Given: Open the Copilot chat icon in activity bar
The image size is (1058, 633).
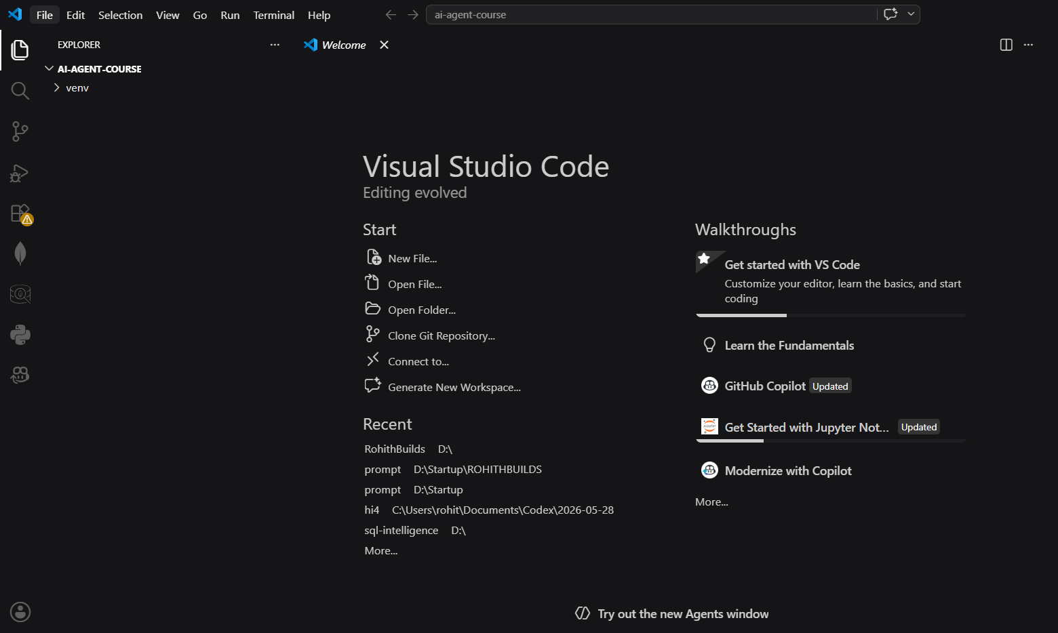Looking at the screenshot, I should 20,375.
